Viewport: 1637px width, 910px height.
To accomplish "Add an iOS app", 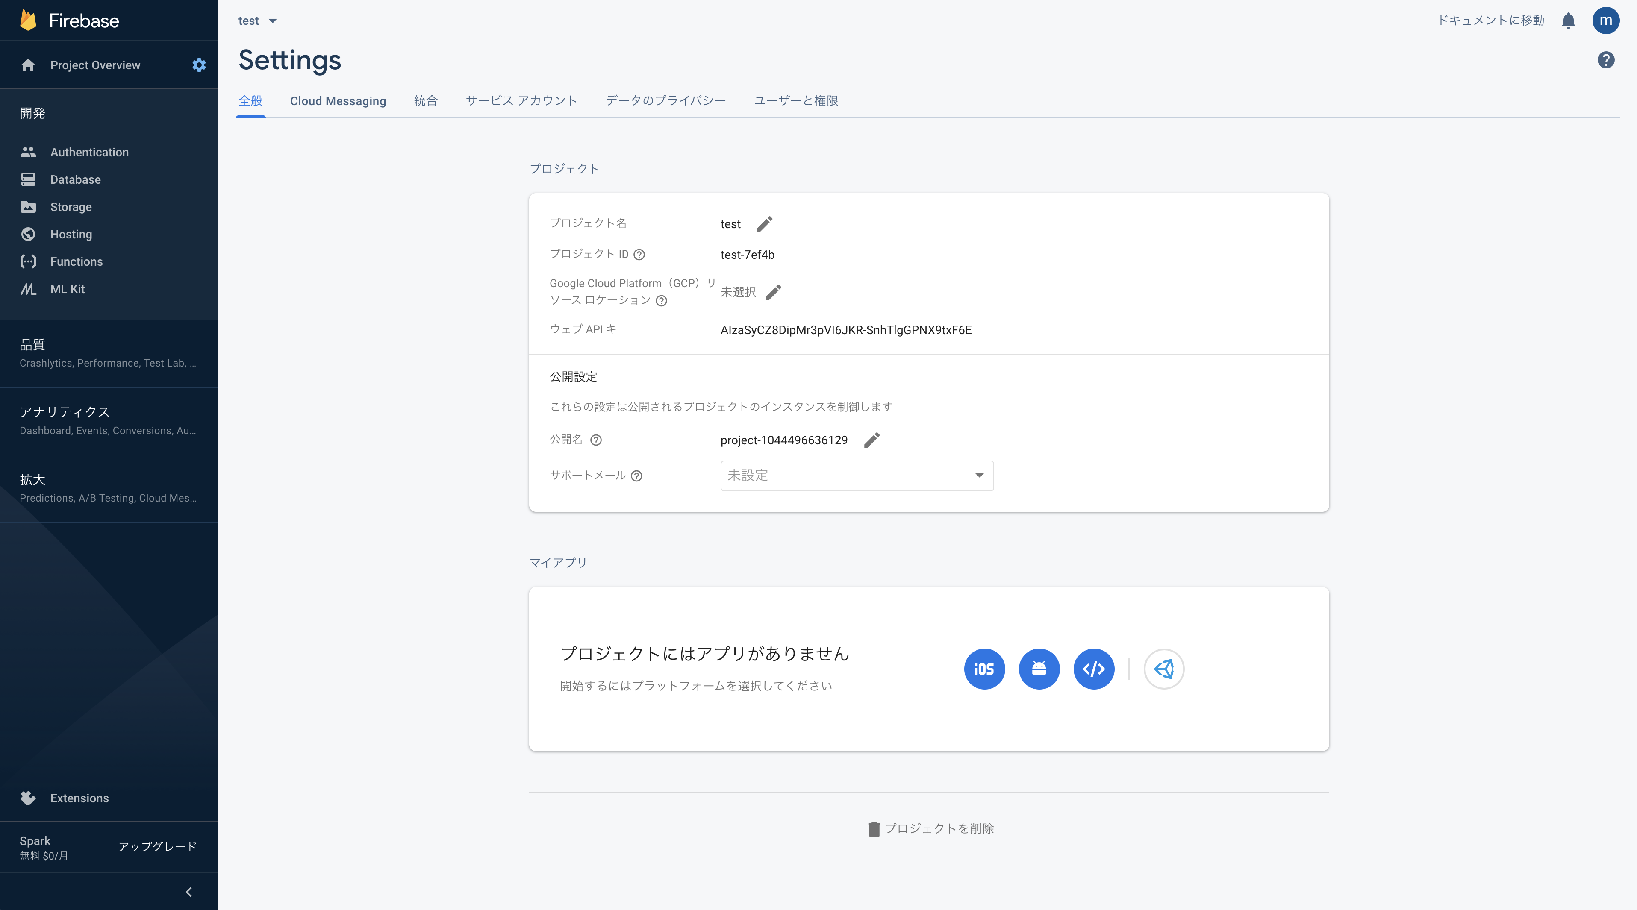I will (984, 669).
